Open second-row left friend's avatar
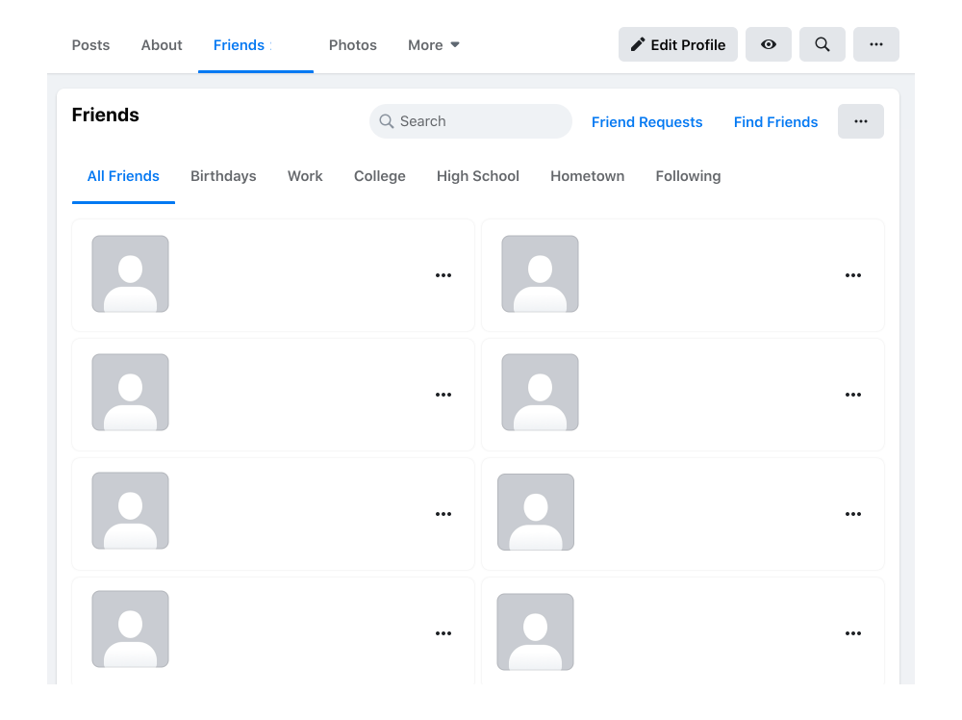962x720 pixels. pyautogui.click(x=130, y=392)
